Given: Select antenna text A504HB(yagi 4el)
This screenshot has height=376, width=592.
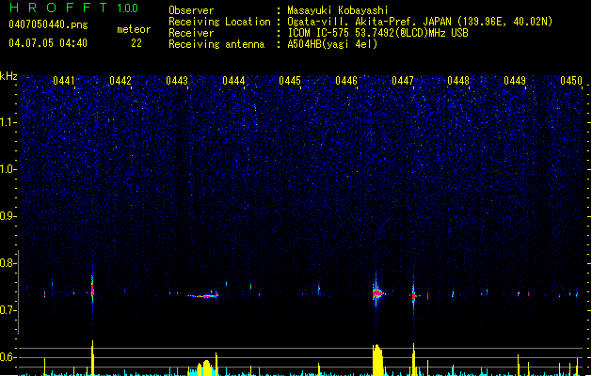Looking at the screenshot, I should point(332,44).
